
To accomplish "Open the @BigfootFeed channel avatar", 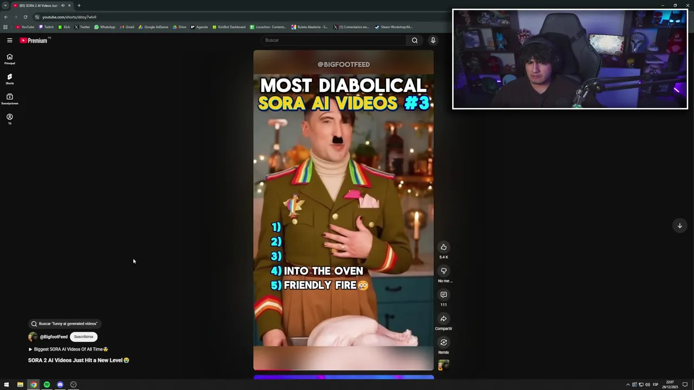I will click(33, 337).
